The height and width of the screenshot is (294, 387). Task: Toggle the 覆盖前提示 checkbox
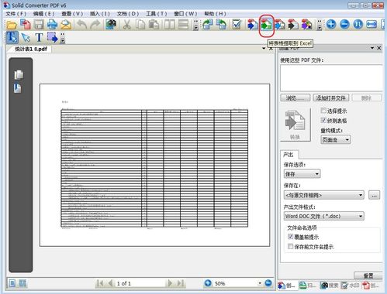point(290,237)
